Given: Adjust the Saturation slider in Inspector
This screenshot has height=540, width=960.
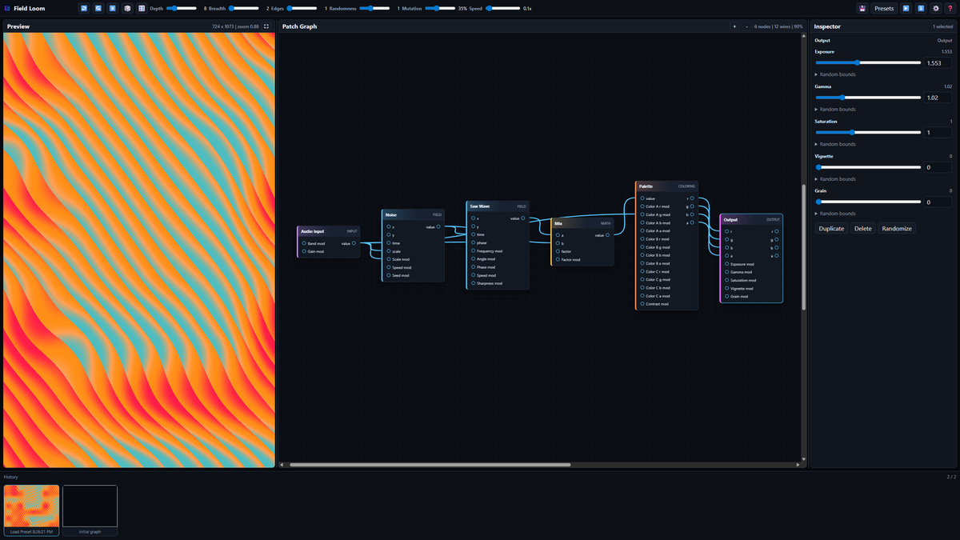Looking at the screenshot, I should pos(868,132).
